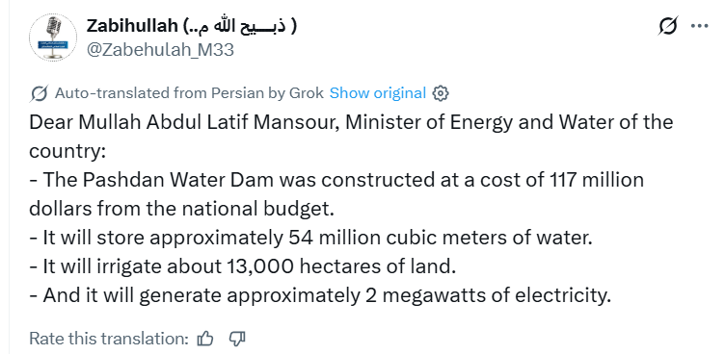Show the original Persian post
Viewport: 725px width, 354px height.
click(x=377, y=93)
